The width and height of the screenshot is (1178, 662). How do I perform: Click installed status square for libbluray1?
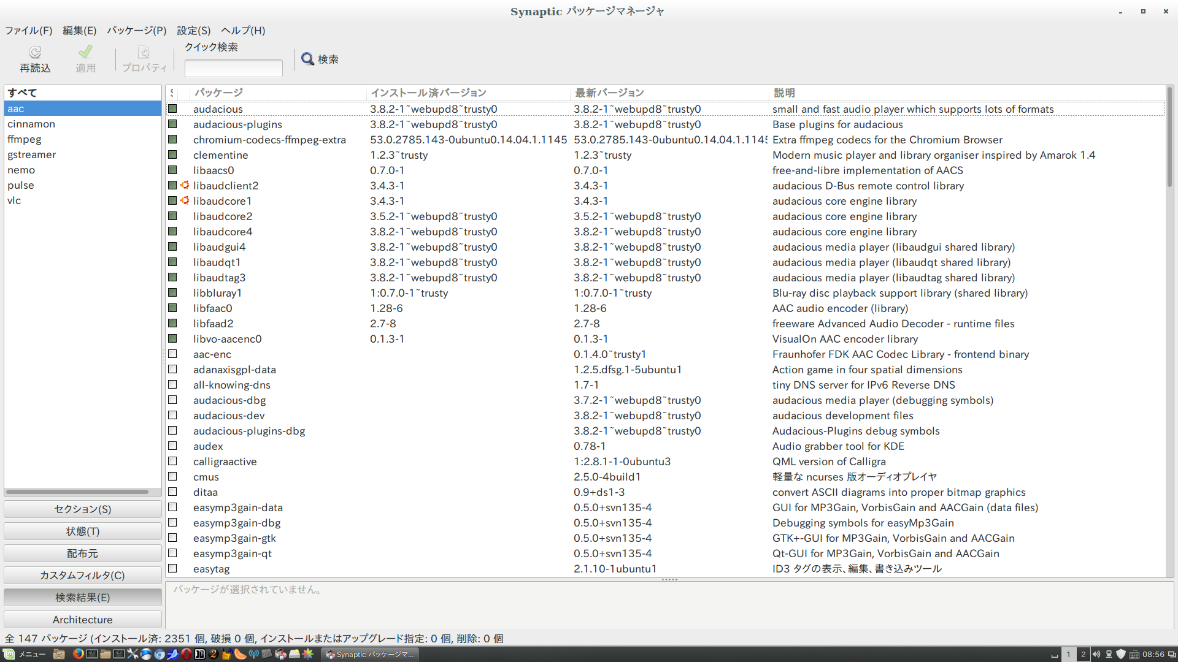click(172, 292)
